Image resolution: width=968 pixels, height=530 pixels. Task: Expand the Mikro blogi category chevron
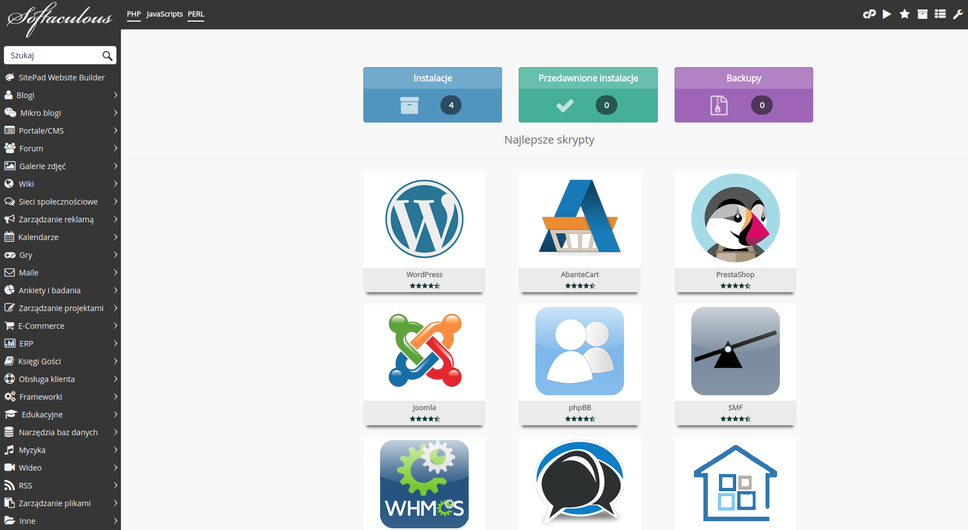[115, 113]
